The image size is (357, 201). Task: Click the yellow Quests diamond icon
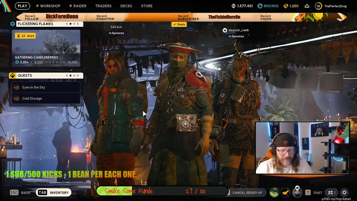[x=13, y=75]
